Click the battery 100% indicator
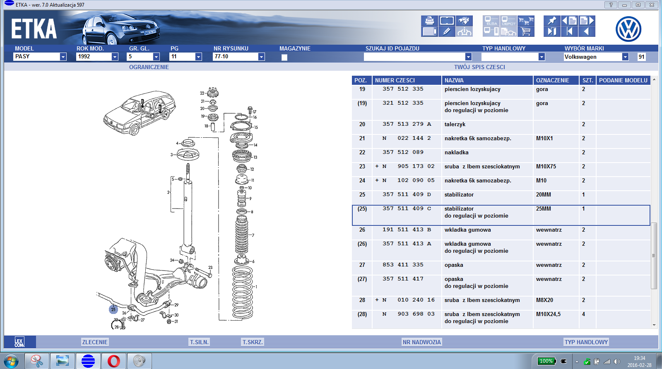Screen dimensions: 662x369 coord(546,361)
